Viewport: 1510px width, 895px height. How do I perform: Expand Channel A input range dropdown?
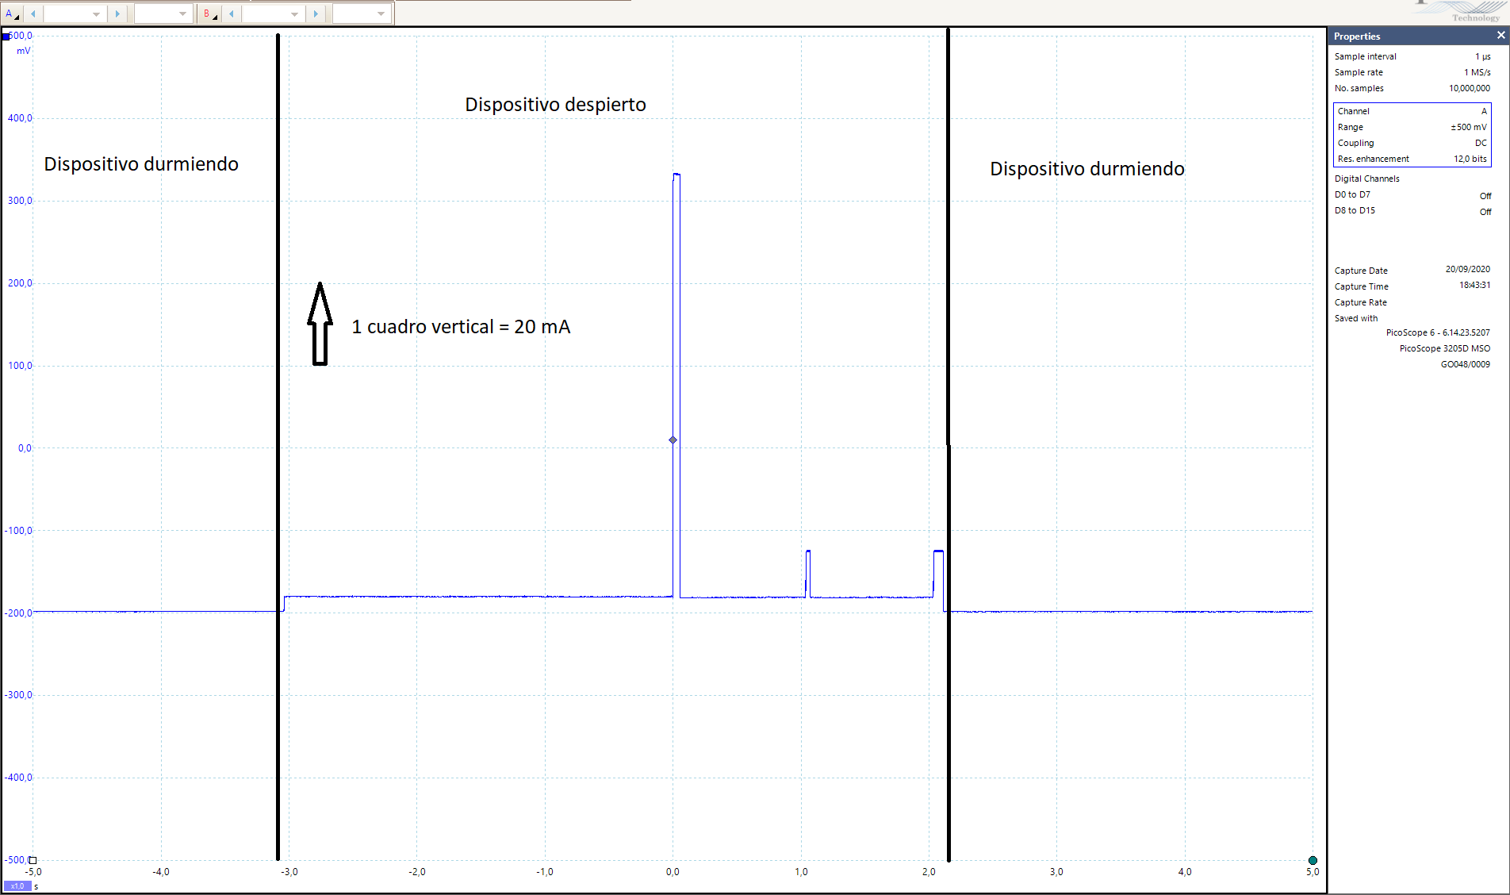click(75, 13)
